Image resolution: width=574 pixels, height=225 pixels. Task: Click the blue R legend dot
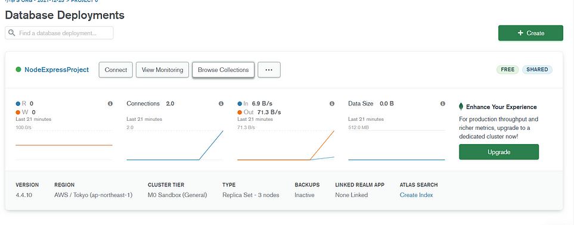pos(18,104)
